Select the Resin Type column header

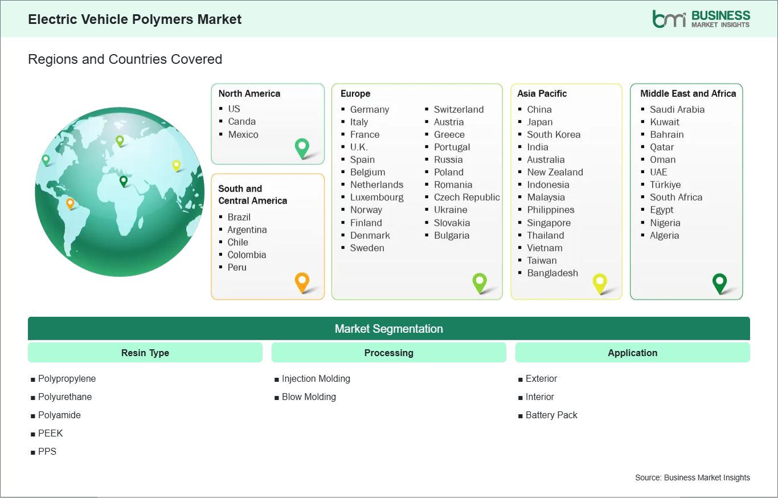[x=145, y=353]
